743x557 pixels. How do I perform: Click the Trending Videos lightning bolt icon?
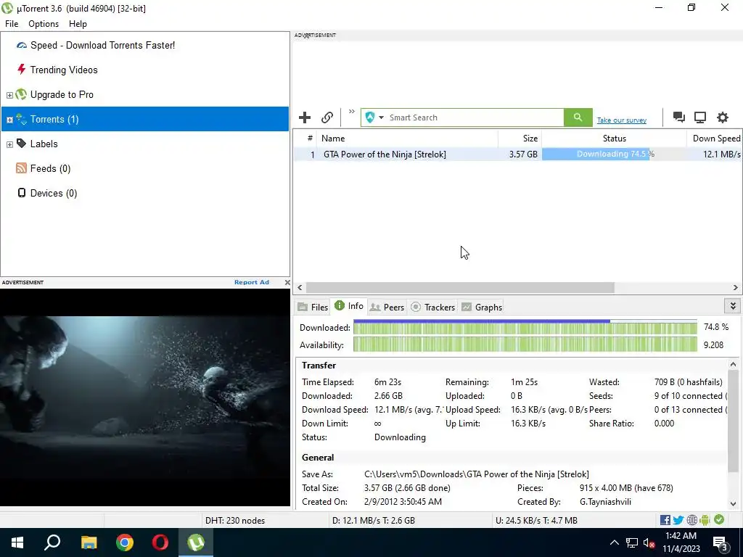pyautogui.click(x=21, y=70)
